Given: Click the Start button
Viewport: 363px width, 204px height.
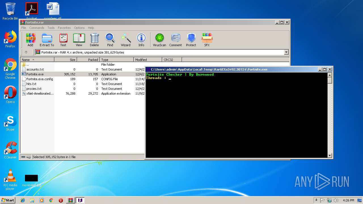Looking at the screenshot, I should pyautogui.click(x=8, y=200).
